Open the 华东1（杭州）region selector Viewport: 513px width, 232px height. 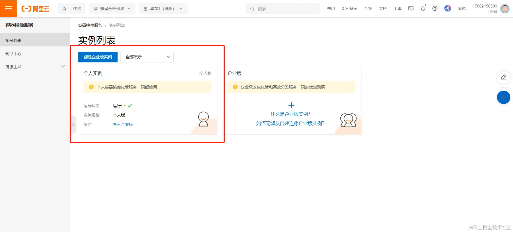click(163, 9)
